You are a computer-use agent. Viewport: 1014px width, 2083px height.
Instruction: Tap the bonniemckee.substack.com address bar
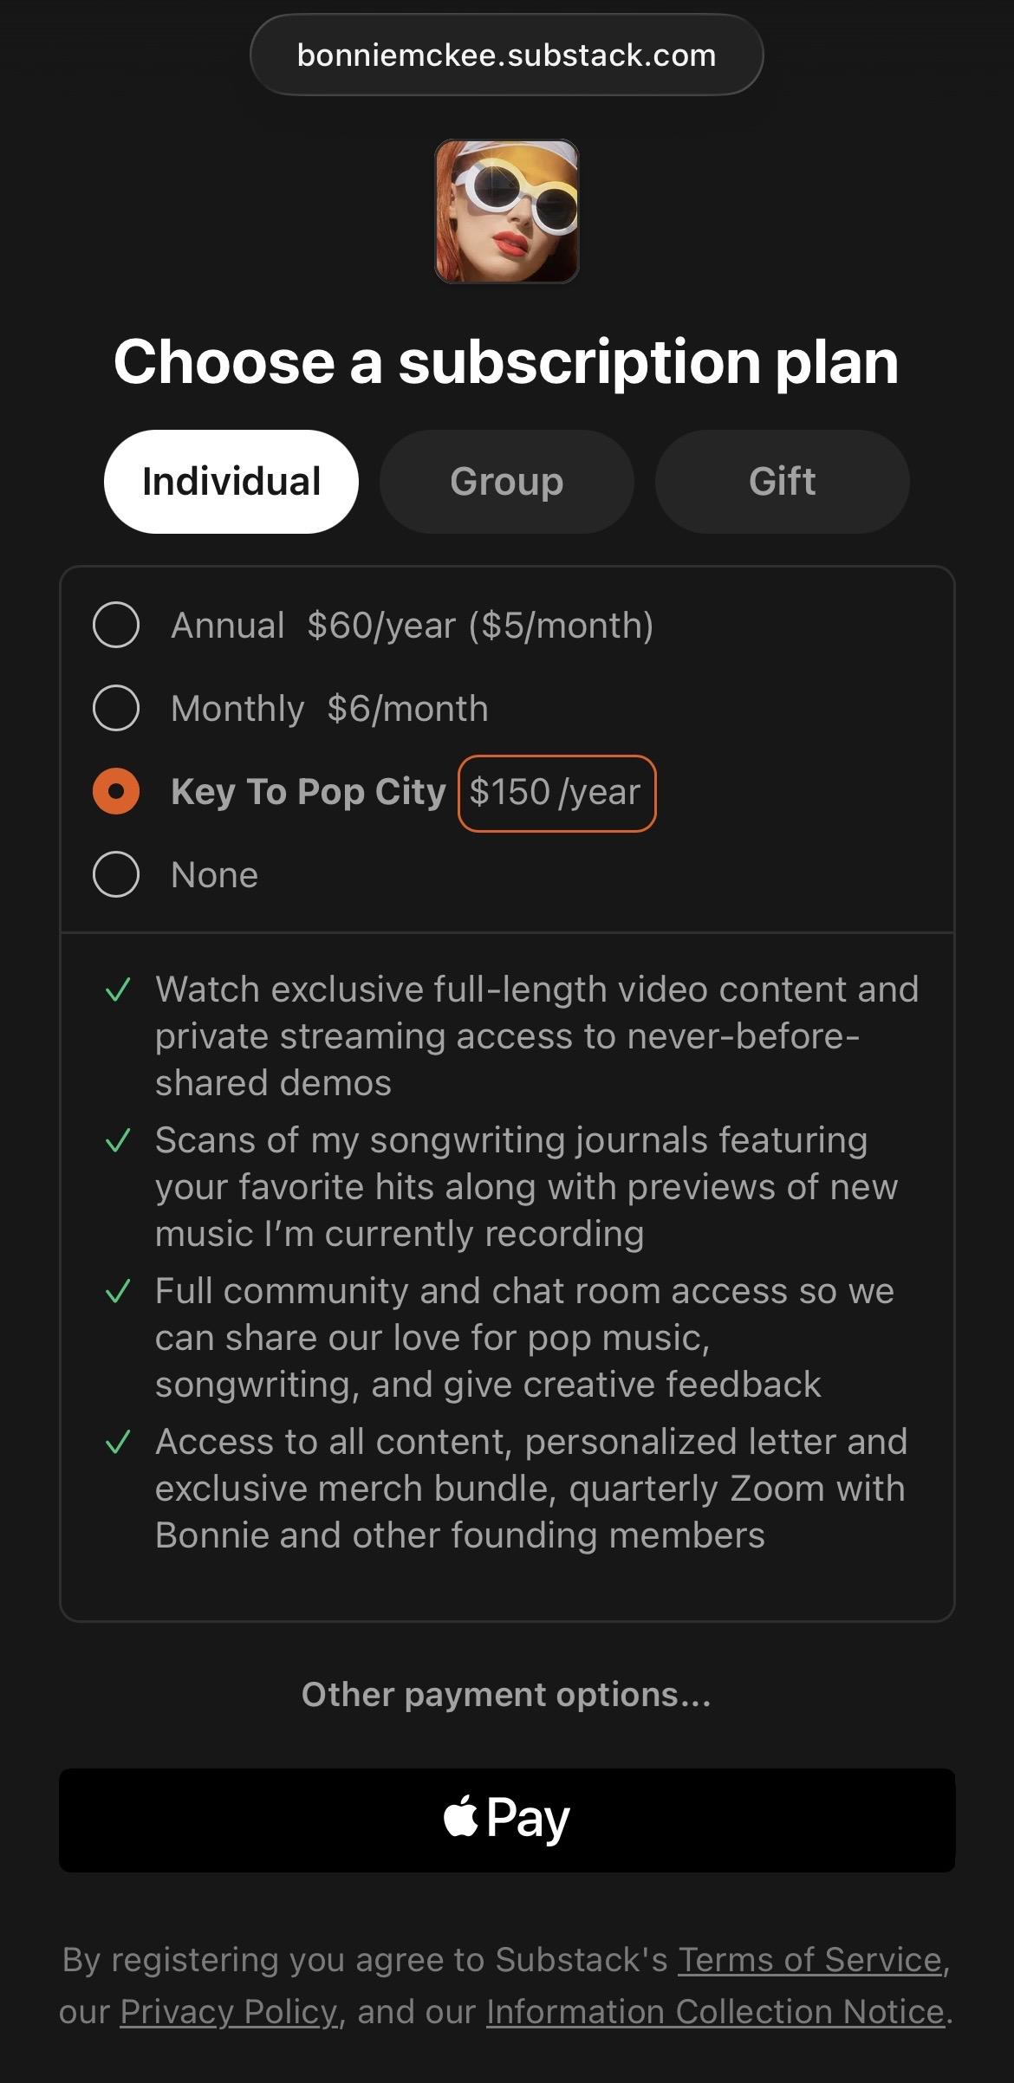507,55
